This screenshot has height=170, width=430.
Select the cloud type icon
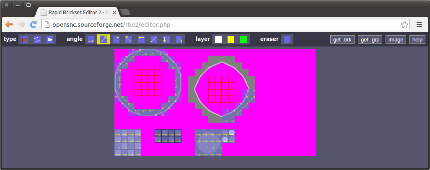click(50, 39)
